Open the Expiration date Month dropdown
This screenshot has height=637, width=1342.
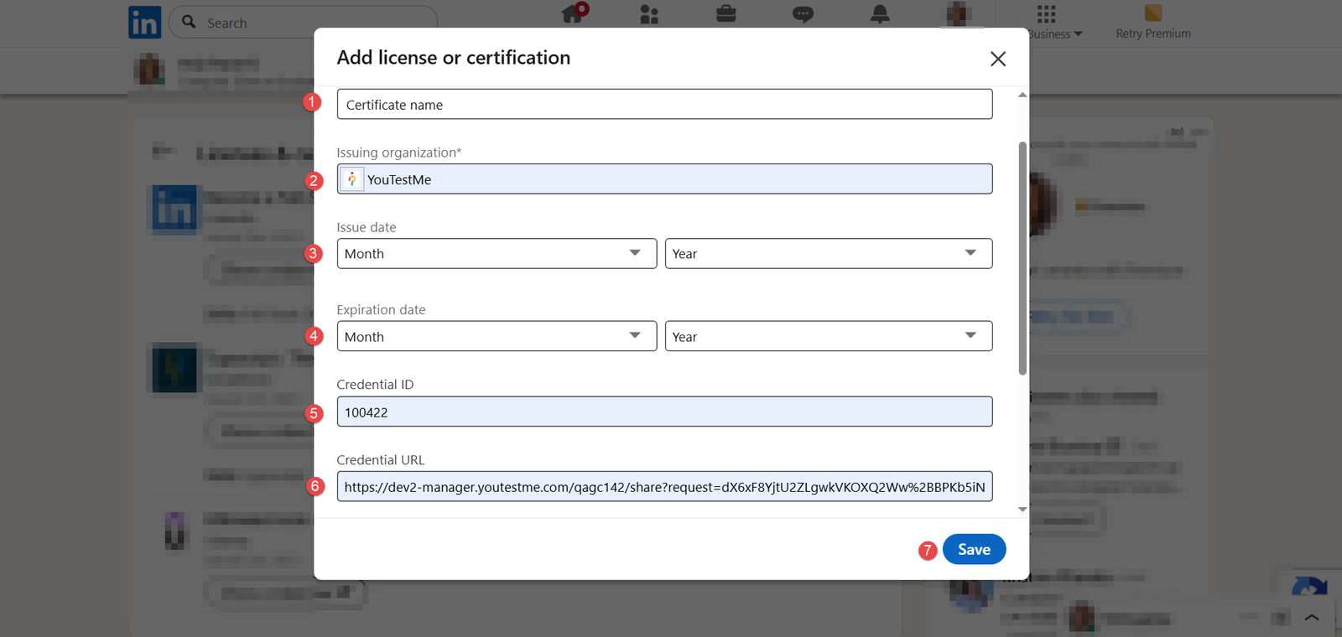tap(497, 337)
